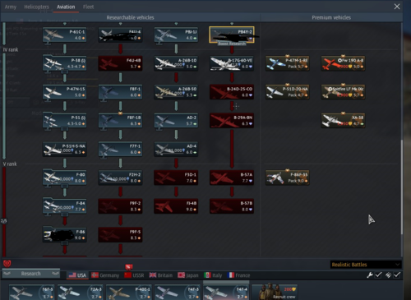The width and height of the screenshot is (411, 300).
Task: Select the locked F4U-4B aircraft card
Action: point(120,63)
